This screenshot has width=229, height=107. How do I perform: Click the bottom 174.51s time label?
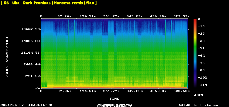pyautogui.click(x=88, y=91)
